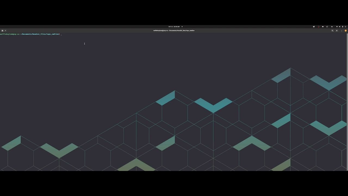Open the red circular tray indicator
The width and height of the screenshot is (348, 196).
319,27
